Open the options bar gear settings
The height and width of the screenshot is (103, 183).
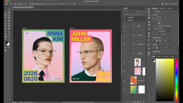click(x=74, y=4)
